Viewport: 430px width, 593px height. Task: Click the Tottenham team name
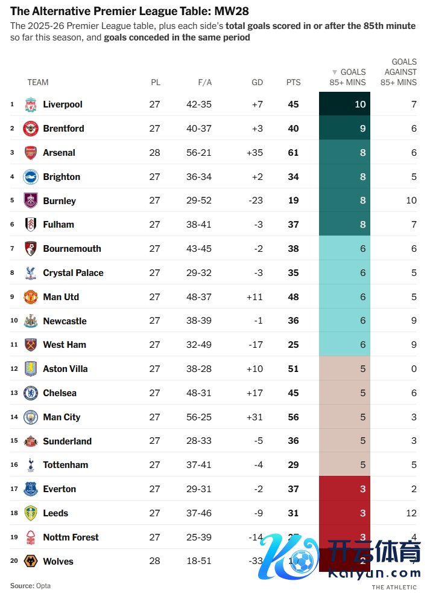[65, 465]
